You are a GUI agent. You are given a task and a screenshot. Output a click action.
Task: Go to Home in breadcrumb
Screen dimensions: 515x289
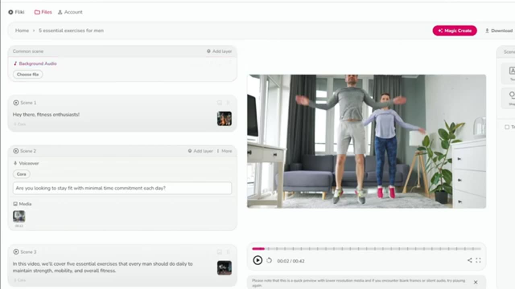tap(22, 31)
